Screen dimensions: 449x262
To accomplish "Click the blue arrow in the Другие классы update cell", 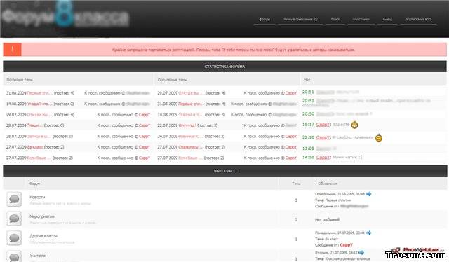I will 368,233.
